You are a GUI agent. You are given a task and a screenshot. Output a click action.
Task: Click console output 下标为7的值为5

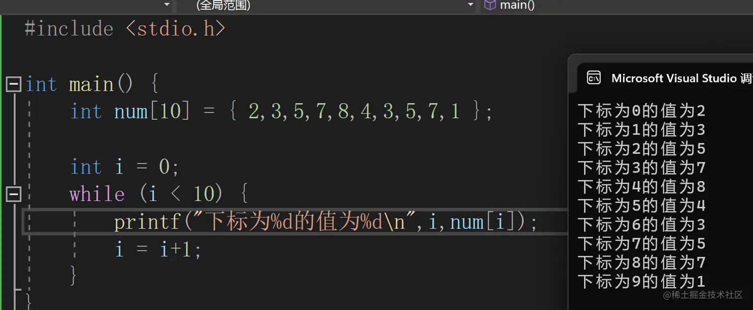(641, 243)
